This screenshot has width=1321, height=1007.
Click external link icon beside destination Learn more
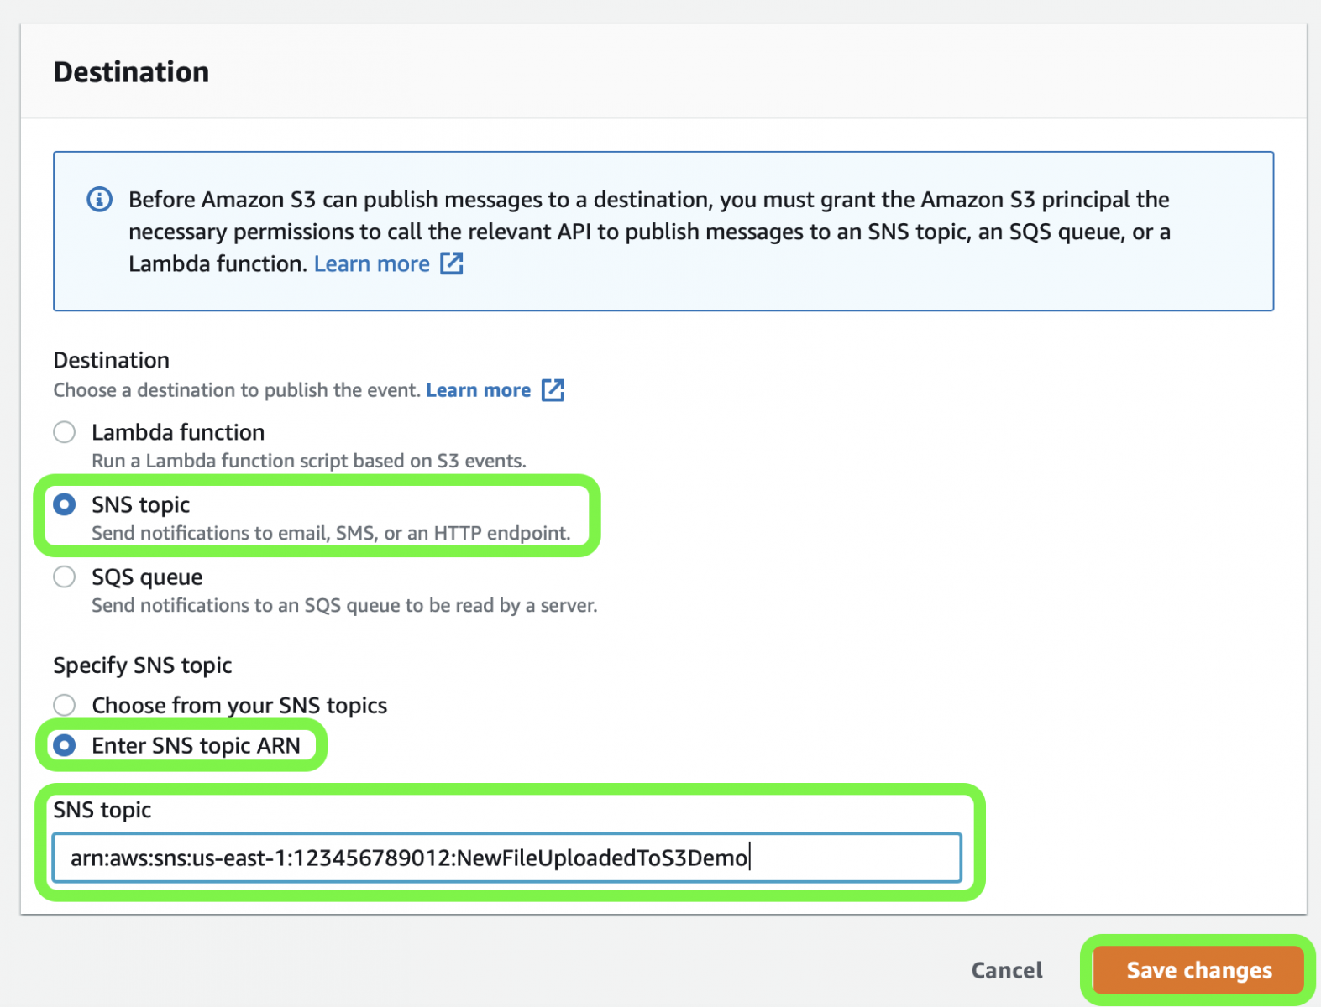click(553, 390)
